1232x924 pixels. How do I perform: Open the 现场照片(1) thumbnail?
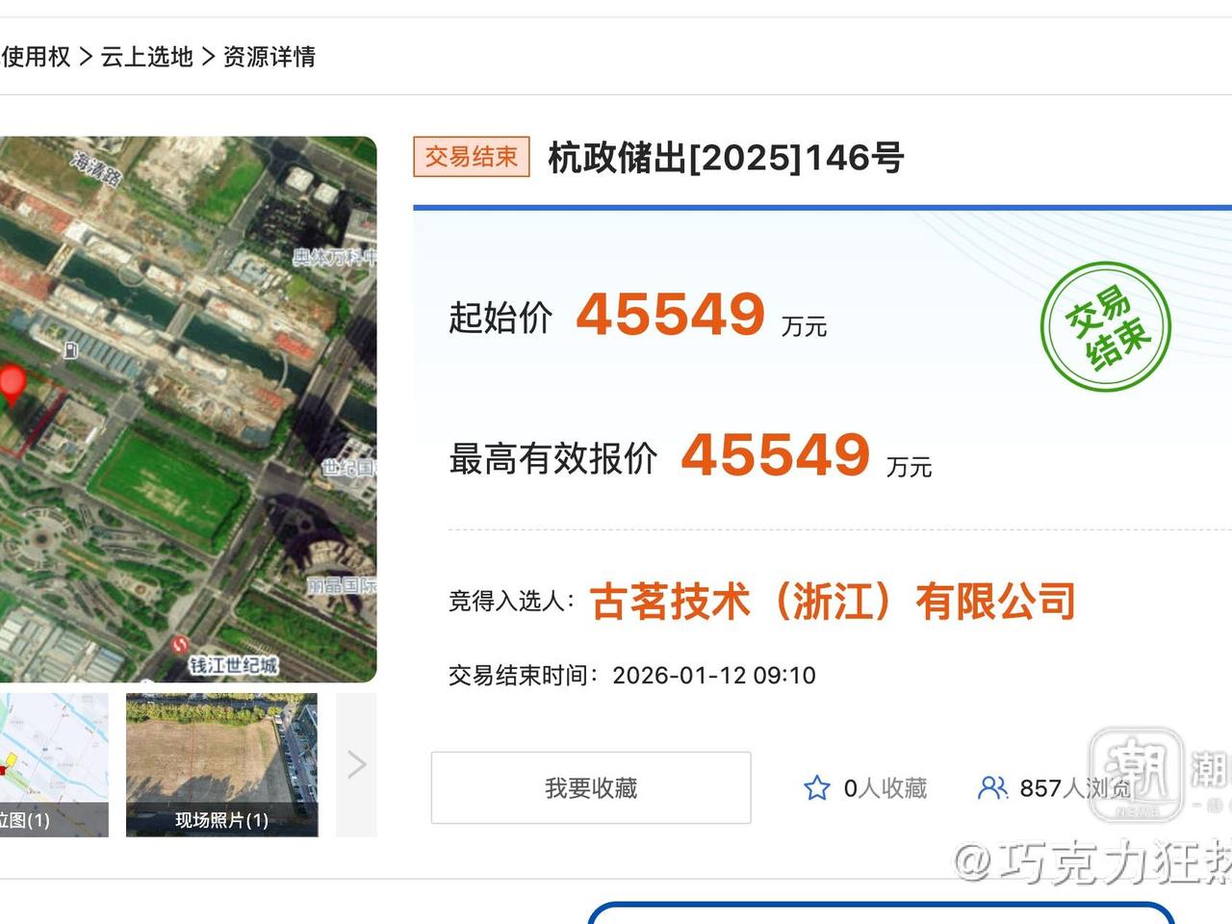point(221,764)
